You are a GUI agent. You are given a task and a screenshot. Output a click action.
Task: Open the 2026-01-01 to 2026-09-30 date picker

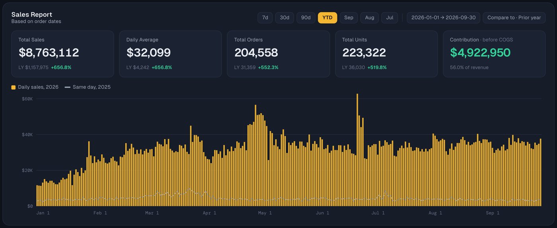coord(443,18)
